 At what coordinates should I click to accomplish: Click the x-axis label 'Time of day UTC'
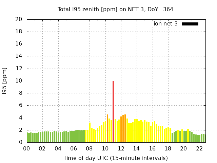click(115, 158)
